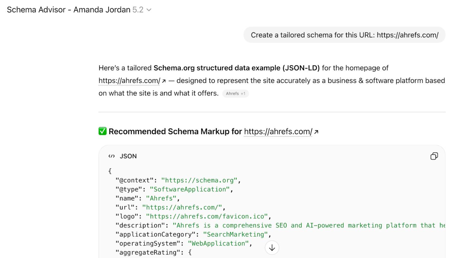Click the user's schema request message bubble
Image resolution: width=451 pixels, height=258 pixels.
pos(344,35)
